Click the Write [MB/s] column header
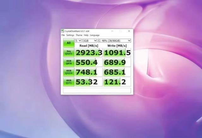This screenshot has width=202, height=138. (x=117, y=46)
